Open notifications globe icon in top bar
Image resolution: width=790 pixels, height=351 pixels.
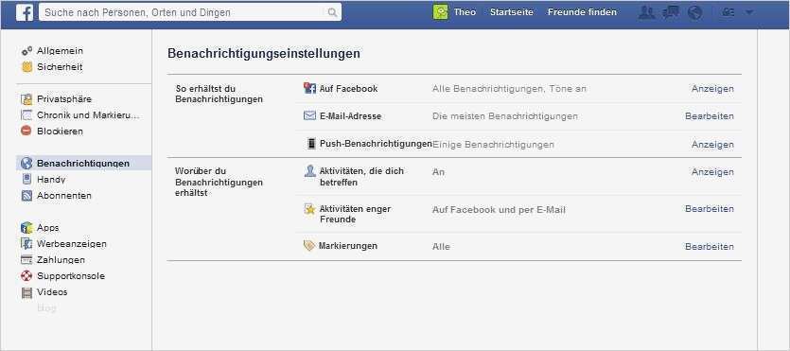pyautogui.click(x=694, y=12)
